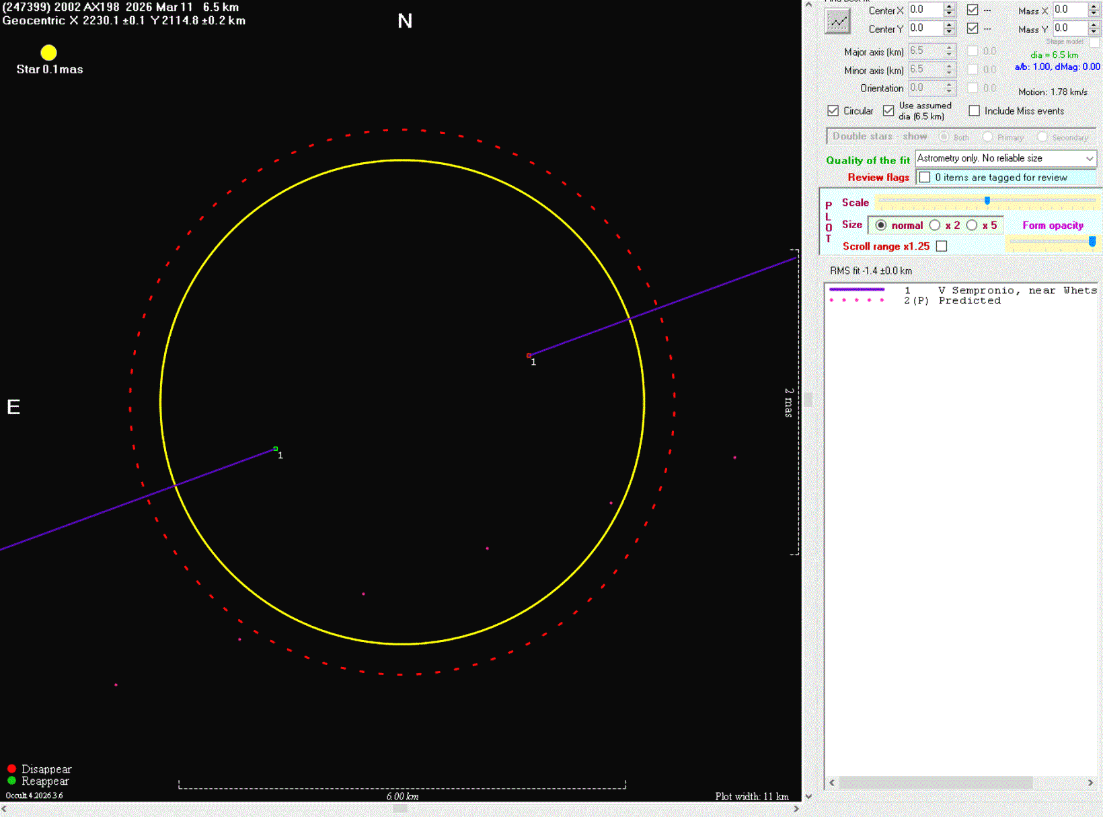
Task: Click the Mass Y down spinner arrow
Action: (1094, 32)
